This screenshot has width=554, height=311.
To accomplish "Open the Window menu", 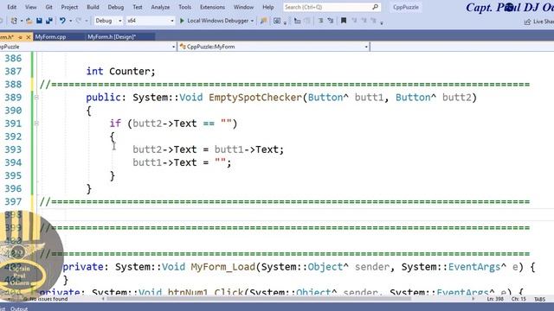I will [x=243, y=7].
